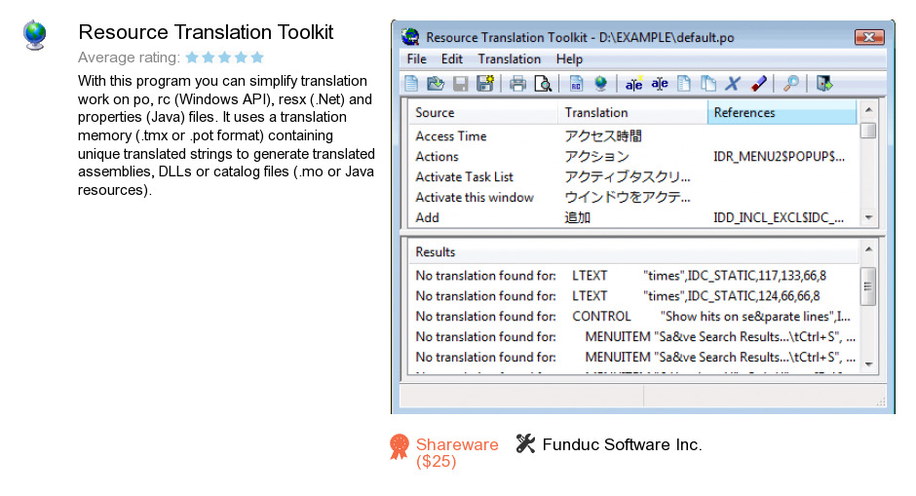The width and height of the screenshot is (916, 496).
Task: Click the Results column header
Action: [633, 251]
